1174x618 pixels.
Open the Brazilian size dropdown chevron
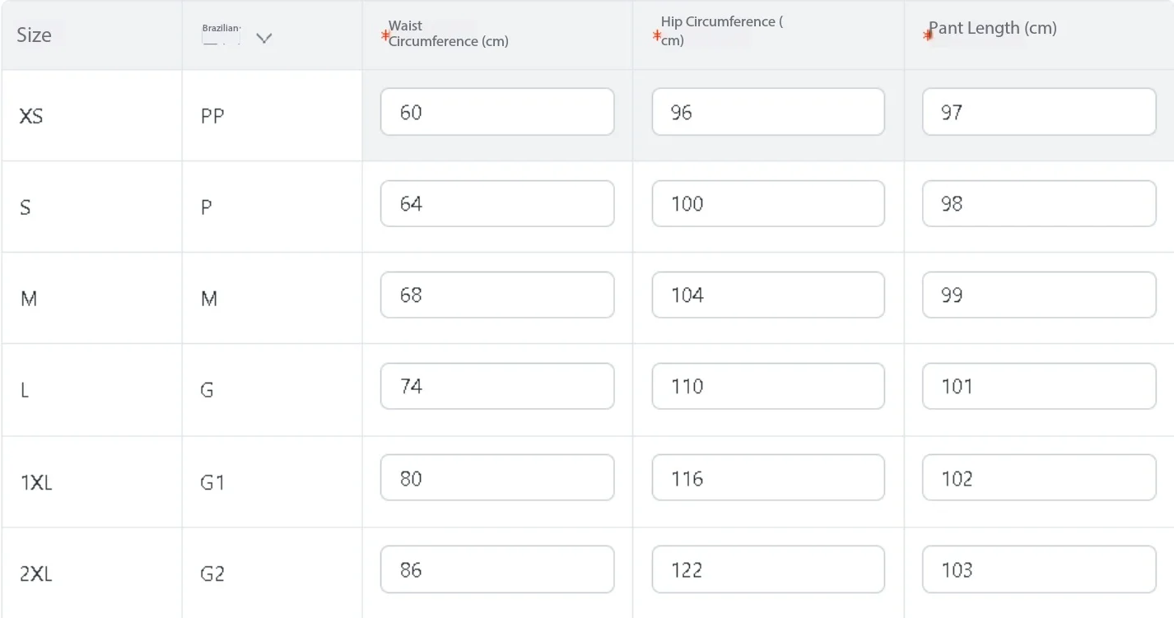263,38
